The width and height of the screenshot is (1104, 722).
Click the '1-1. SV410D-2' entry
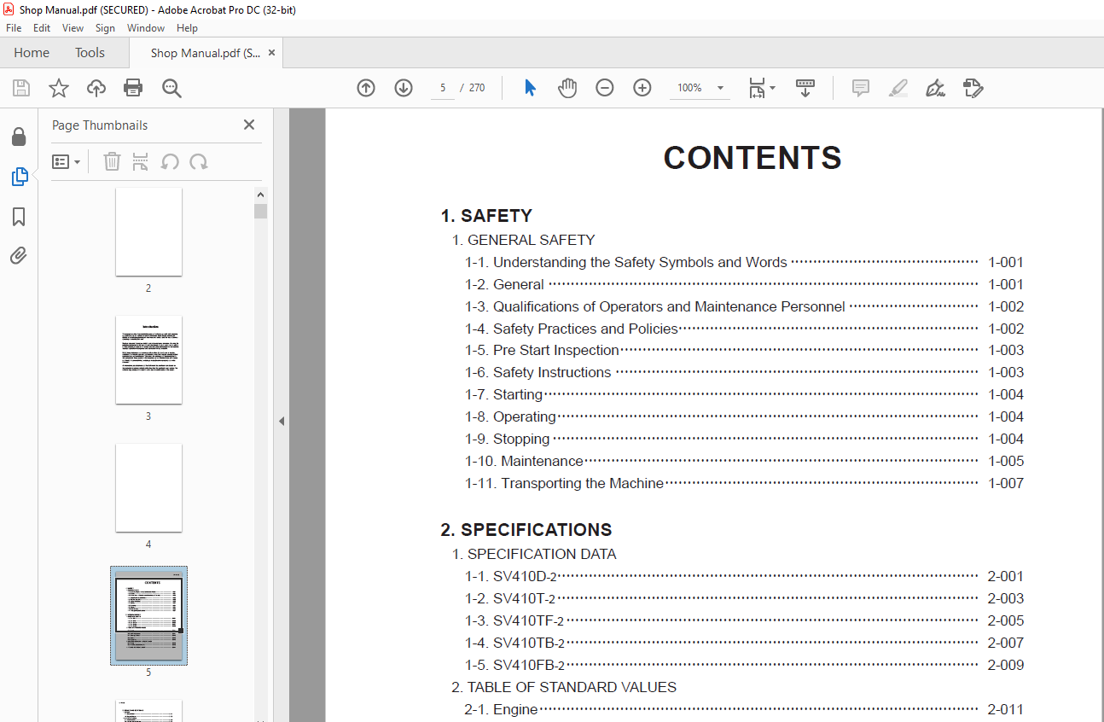510,576
